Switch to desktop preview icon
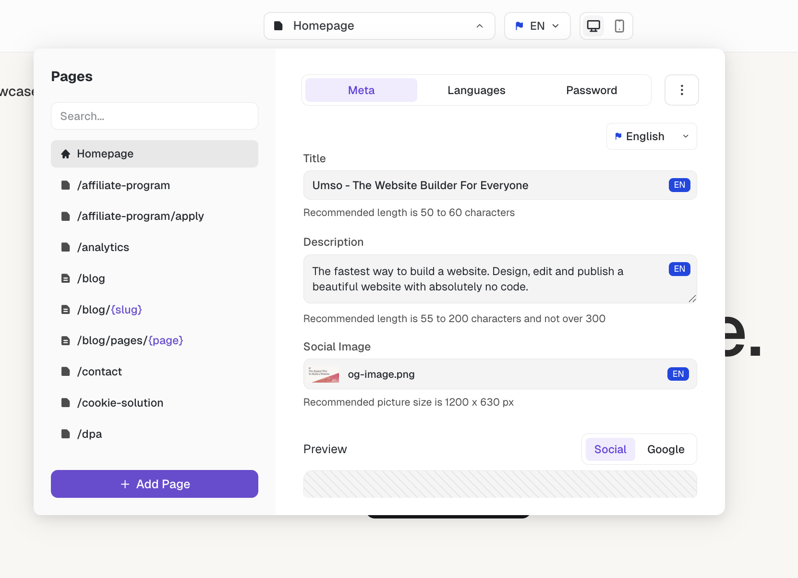The height and width of the screenshot is (578, 798). (593, 26)
